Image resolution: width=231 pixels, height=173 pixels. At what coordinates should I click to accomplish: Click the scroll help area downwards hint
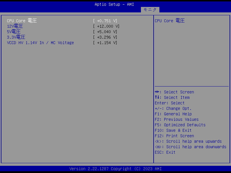point(191,147)
